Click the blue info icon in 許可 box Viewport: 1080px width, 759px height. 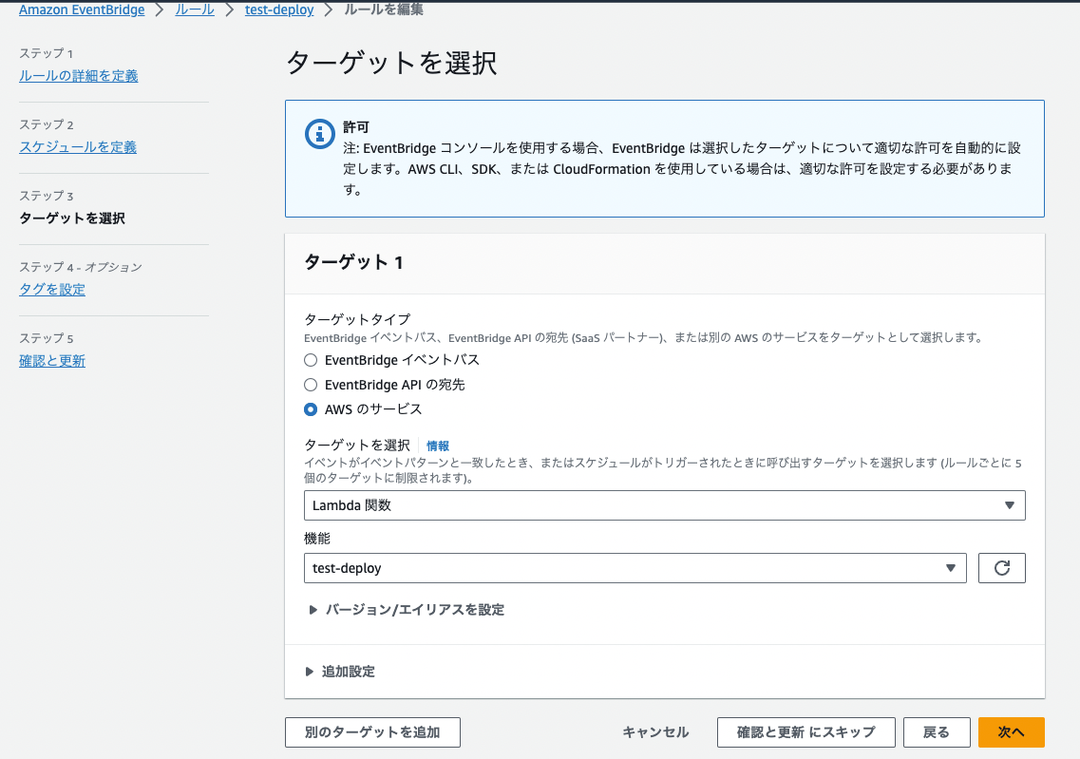point(319,134)
